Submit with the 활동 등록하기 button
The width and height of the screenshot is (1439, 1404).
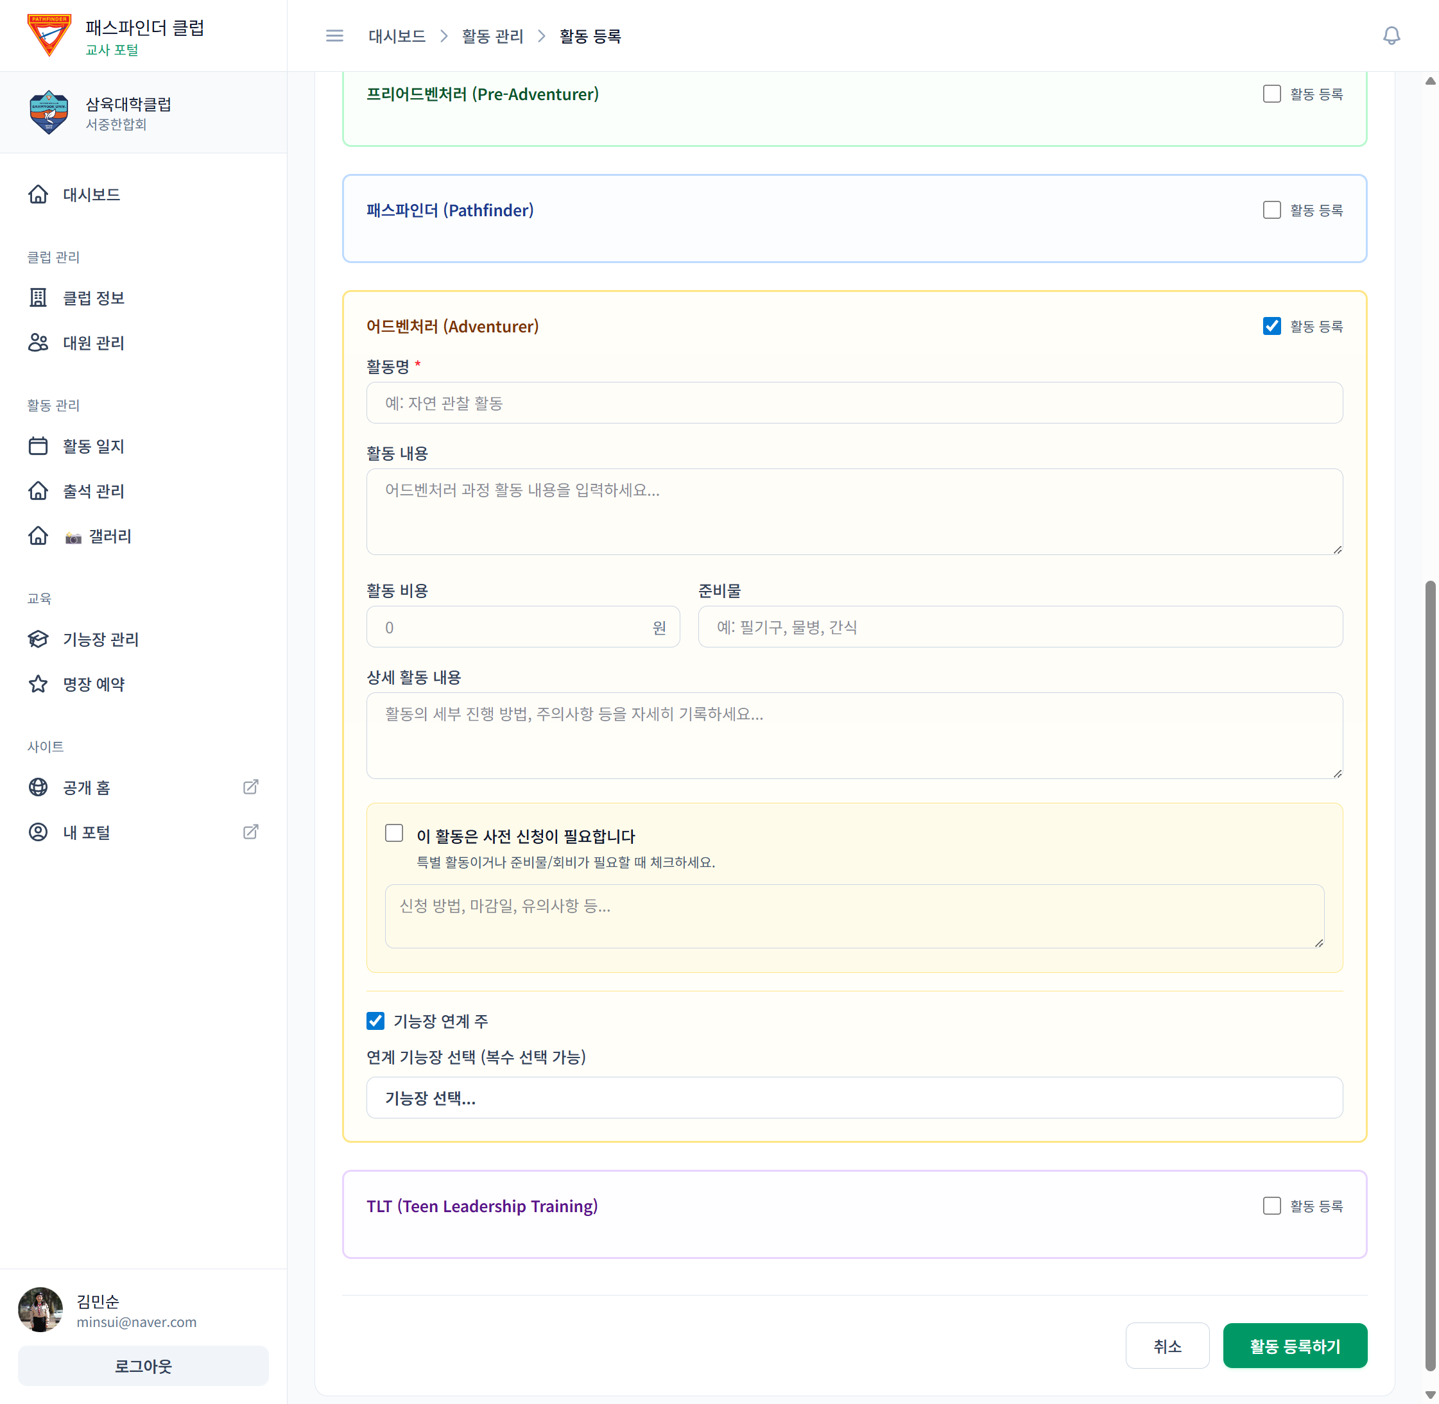tap(1295, 1345)
